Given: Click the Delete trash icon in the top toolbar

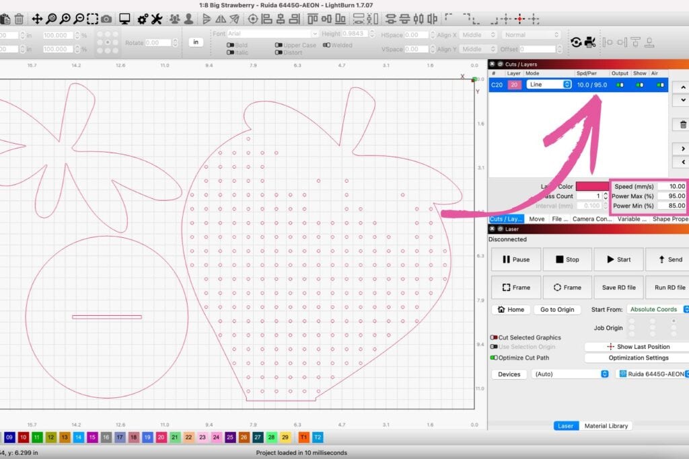Looking at the screenshot, I should click(19, 19).
